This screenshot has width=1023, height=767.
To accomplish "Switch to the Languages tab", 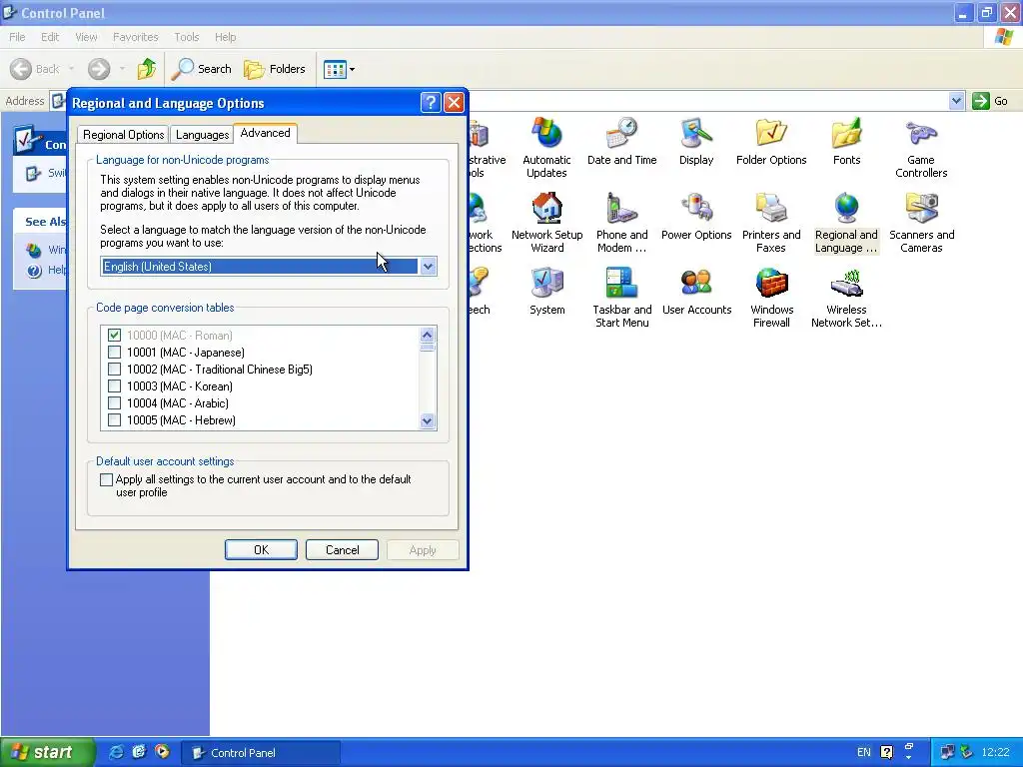I will 202,135.
